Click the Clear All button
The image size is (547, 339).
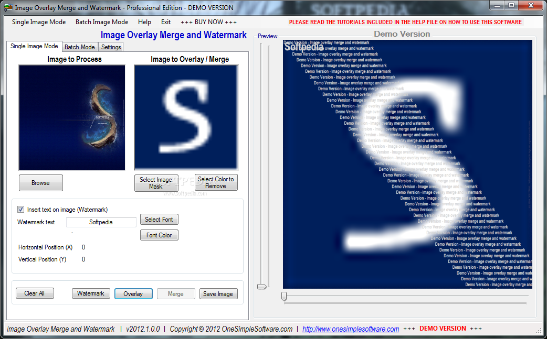[35, 293]
